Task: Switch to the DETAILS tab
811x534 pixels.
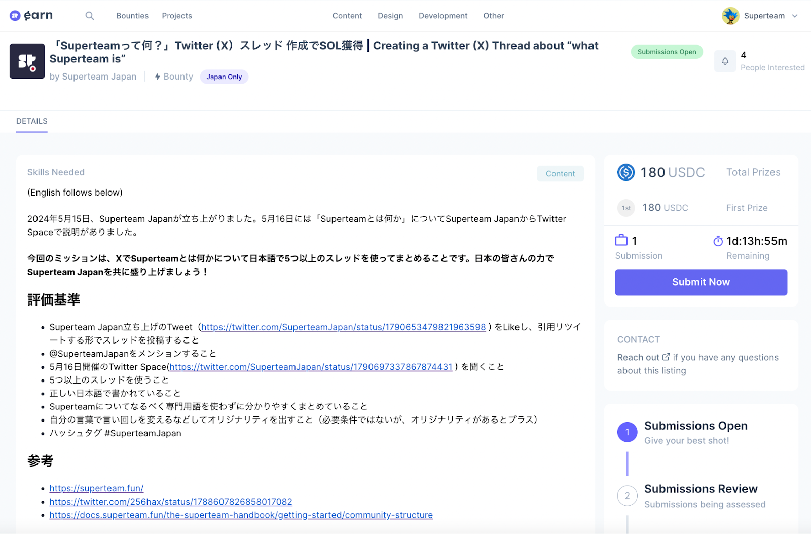Action: (x=32, y=121)
